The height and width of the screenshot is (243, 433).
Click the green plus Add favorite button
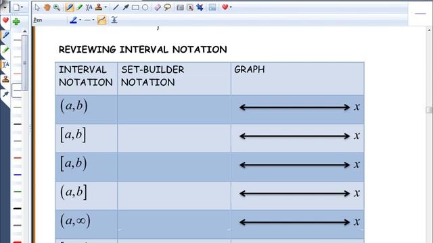(16, 21)
